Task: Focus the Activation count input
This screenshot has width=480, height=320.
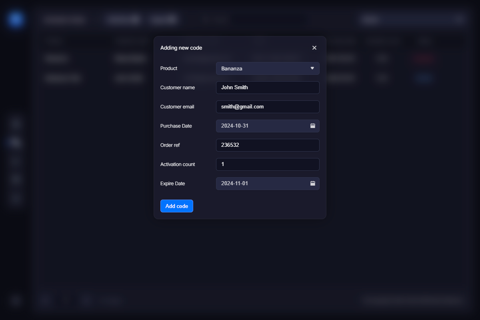Action: coord(267,164)
